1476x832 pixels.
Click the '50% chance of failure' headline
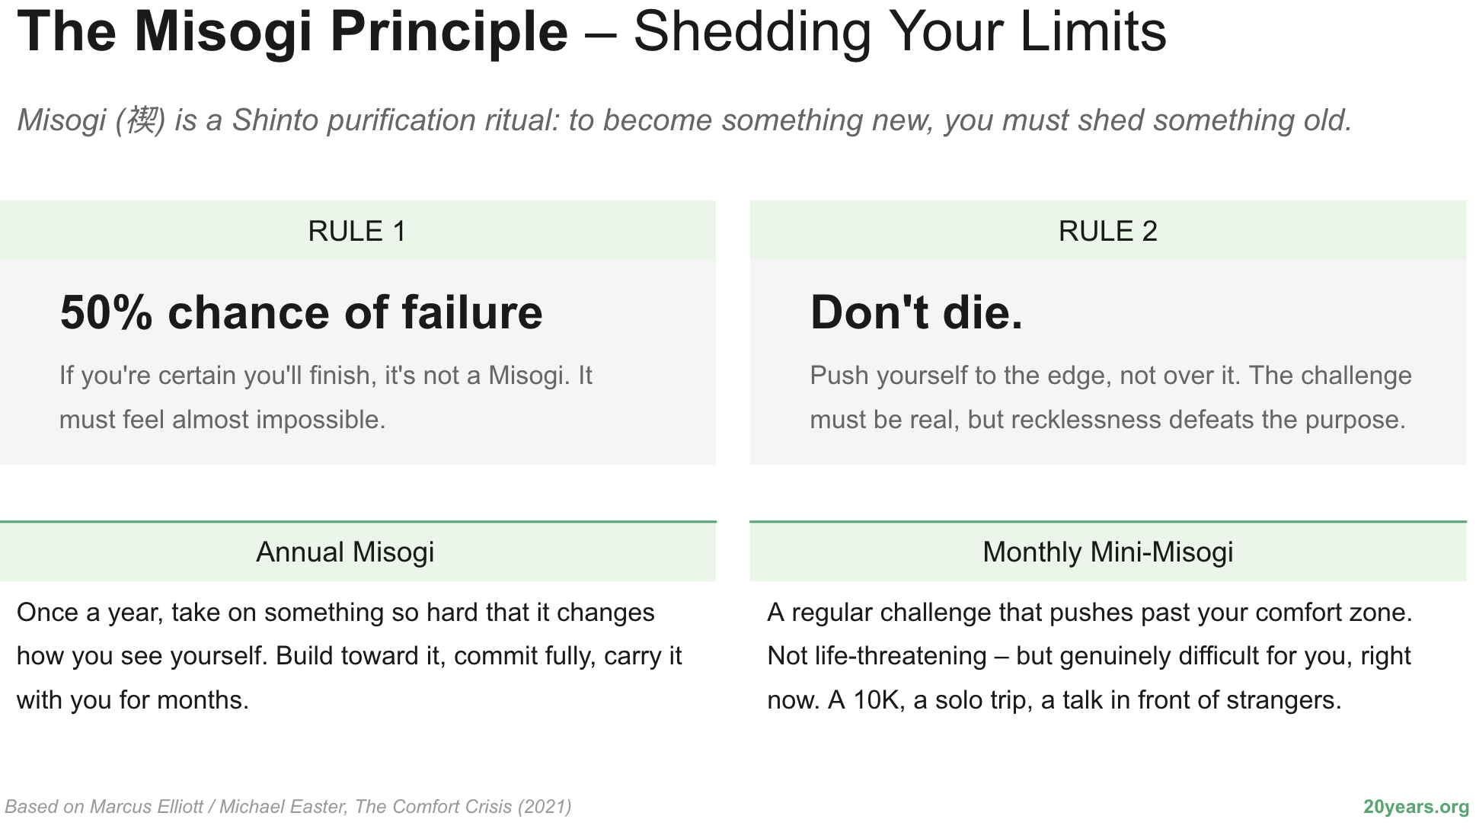coord(302,312)
